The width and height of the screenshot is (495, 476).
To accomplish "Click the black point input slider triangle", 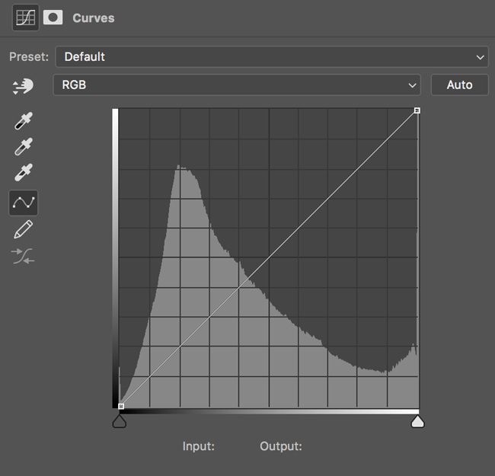I will 120,421.
